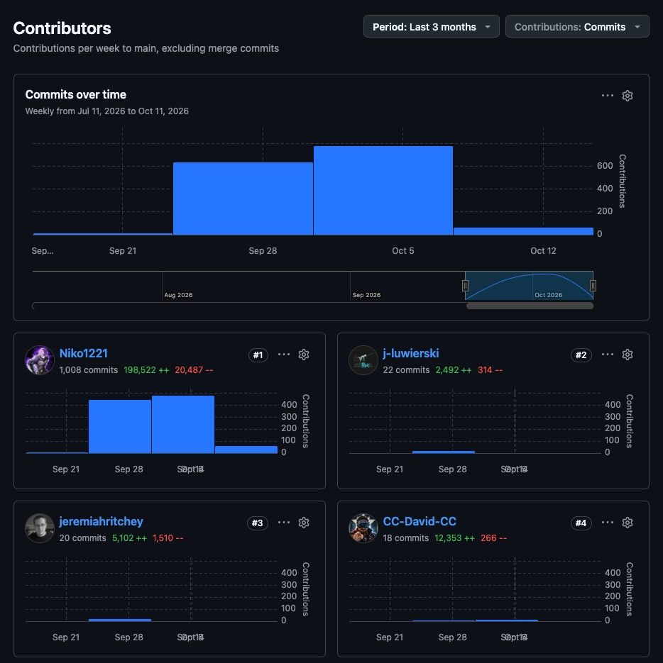This screenshot has height=663, width=663.
Task: Click the "20 commits" text
Action: [82, 537]
